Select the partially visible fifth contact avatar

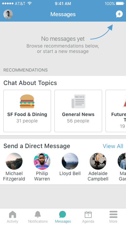coord(122,161)
